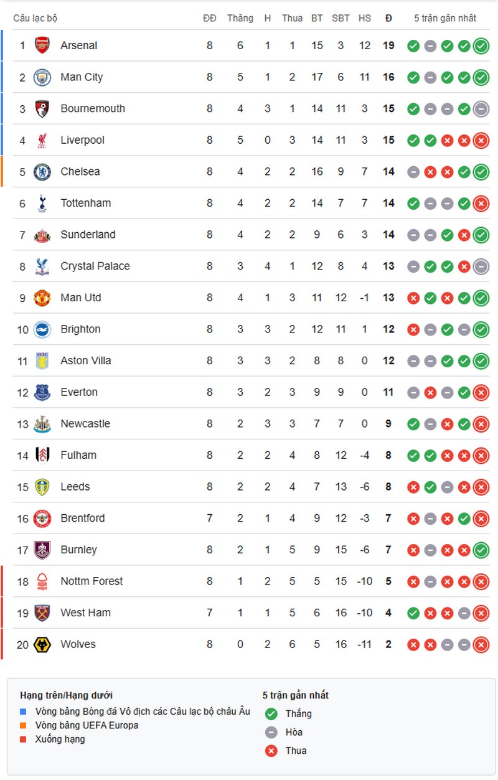This screenshot has height=780, width=498.
Task: Click the Man Utd club crest
Action: click(x=42, y=298)
